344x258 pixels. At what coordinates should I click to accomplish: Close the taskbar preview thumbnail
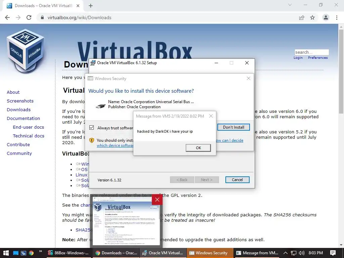pos(157,200)
